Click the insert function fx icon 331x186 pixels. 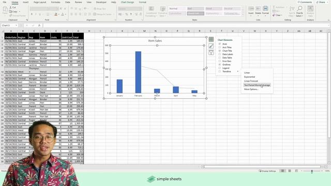coord(39,25)
